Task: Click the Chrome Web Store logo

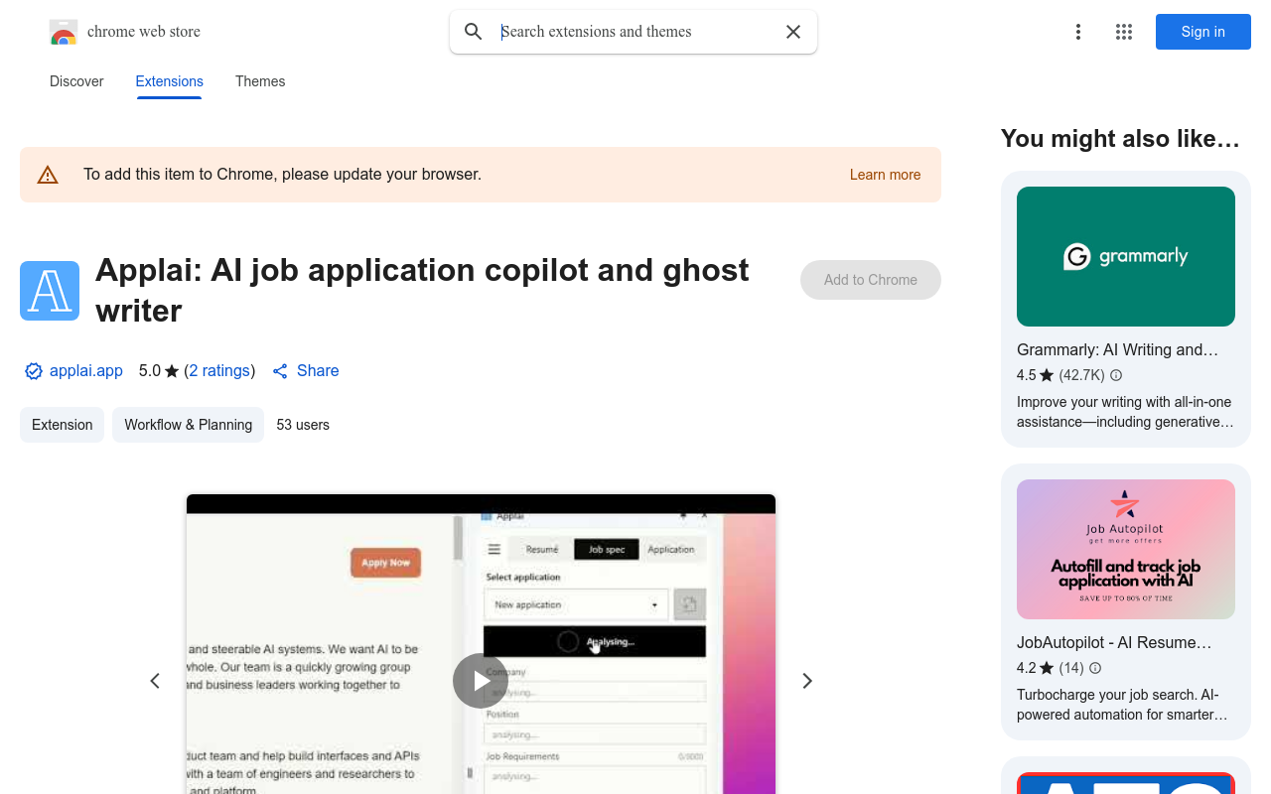Action: [64, 33]
